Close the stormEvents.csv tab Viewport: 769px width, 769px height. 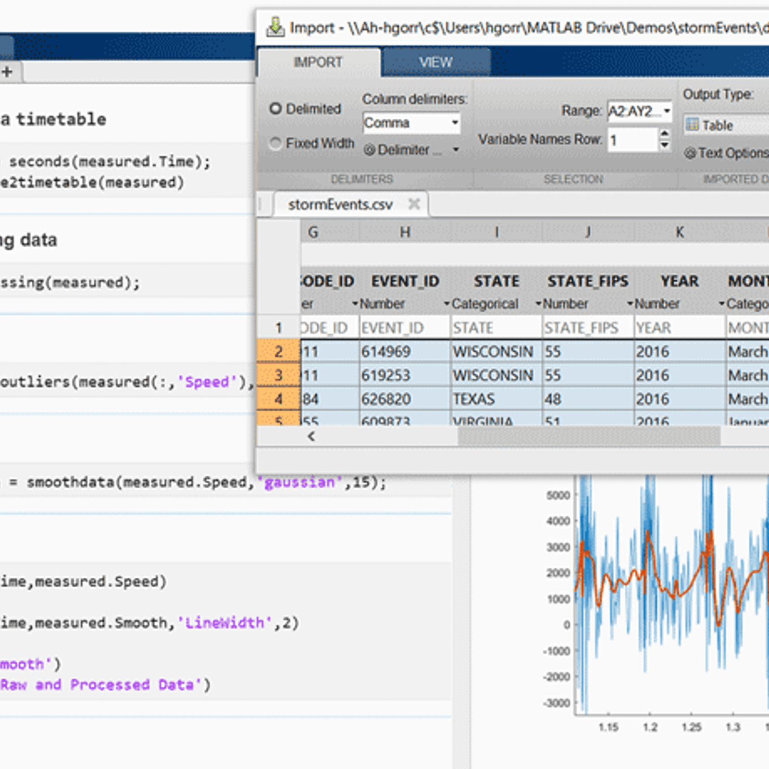[x=414, y=204]
